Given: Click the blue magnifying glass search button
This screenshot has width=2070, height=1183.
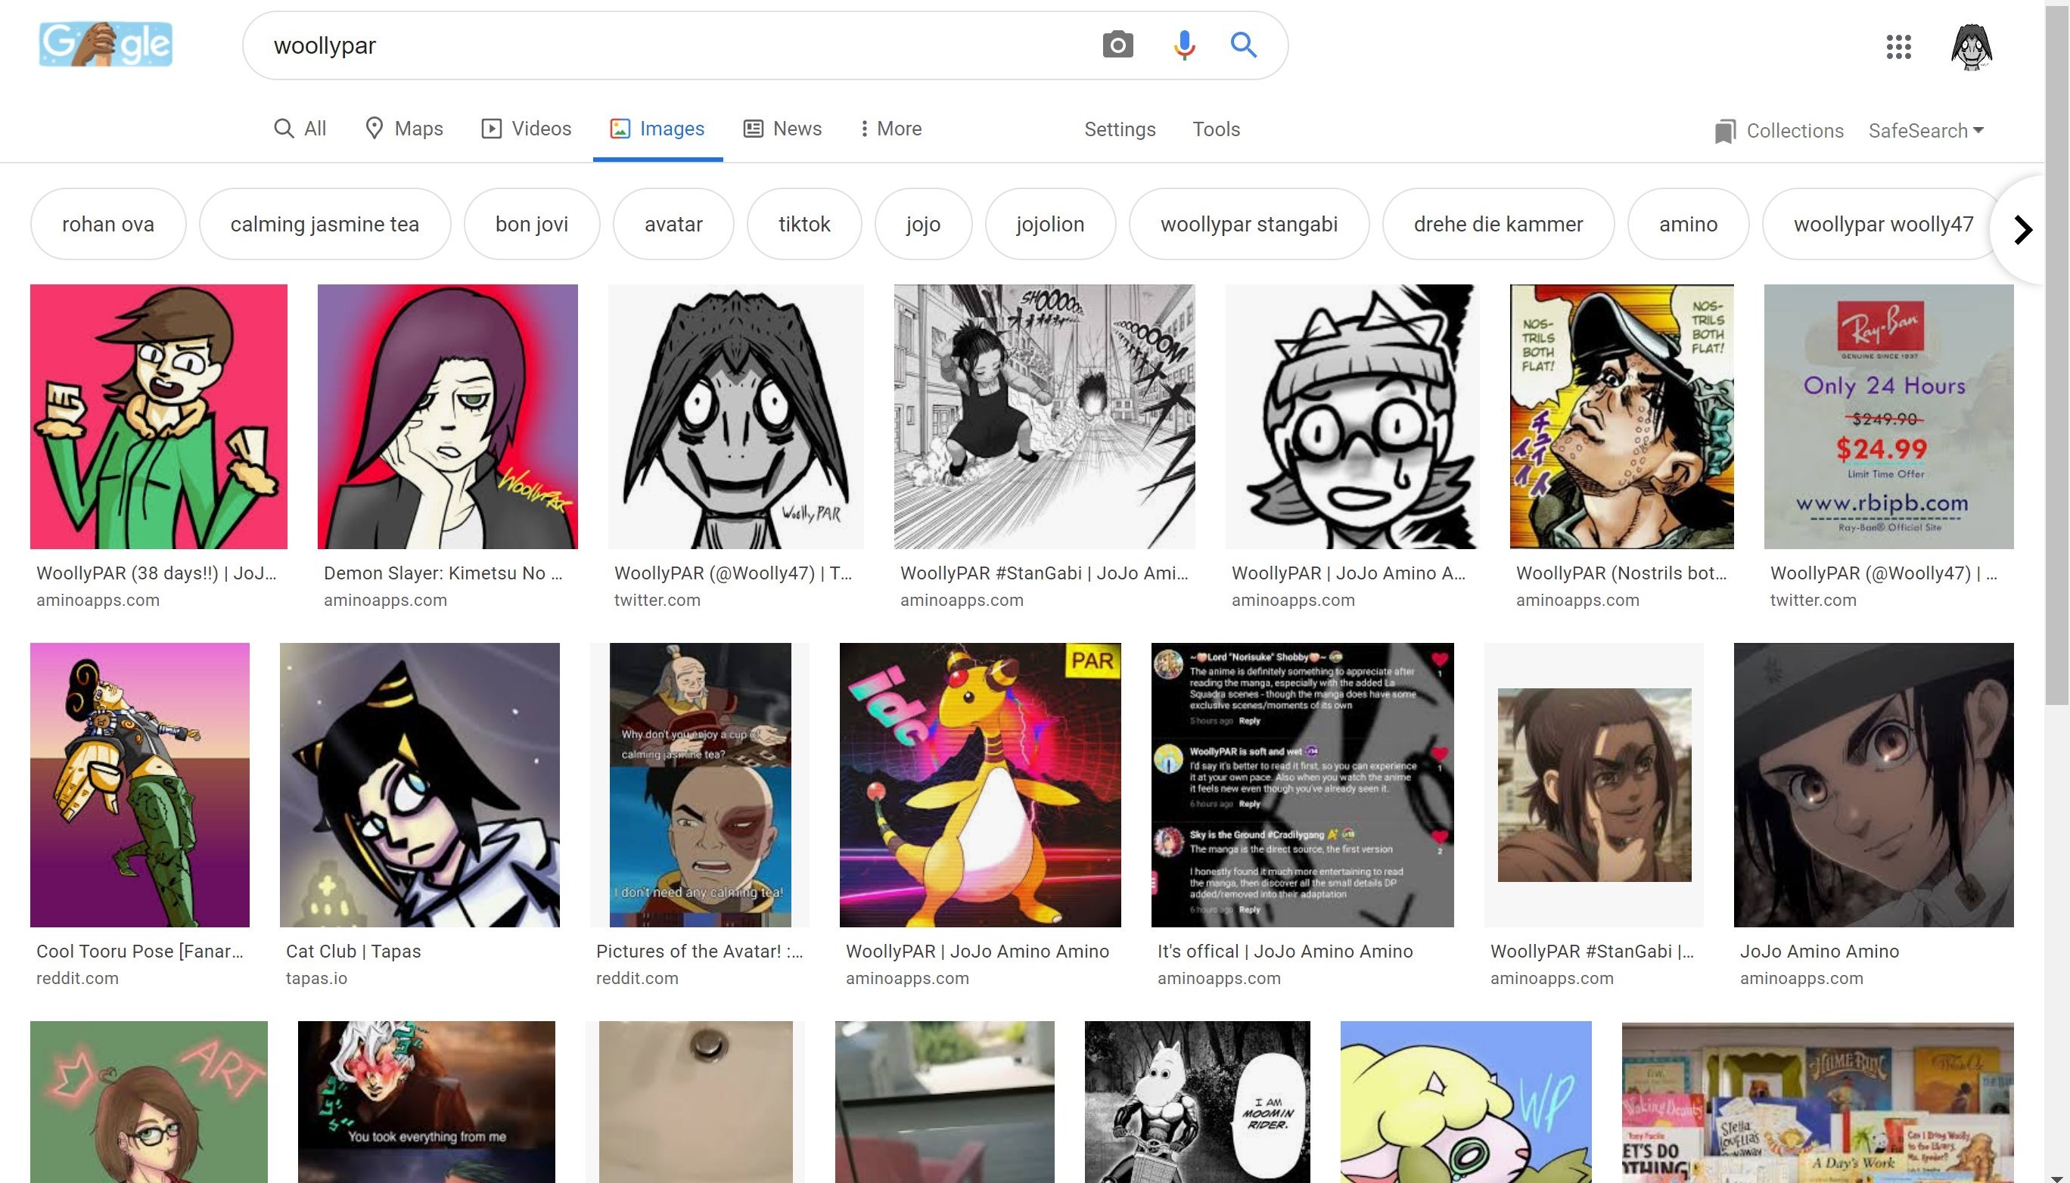Looking at the screenshot, I should point(1244,45).
